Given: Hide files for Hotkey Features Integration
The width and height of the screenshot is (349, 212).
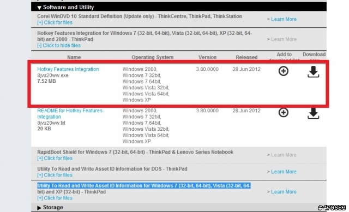Looking at the screenshot, I should coord(59,45).
